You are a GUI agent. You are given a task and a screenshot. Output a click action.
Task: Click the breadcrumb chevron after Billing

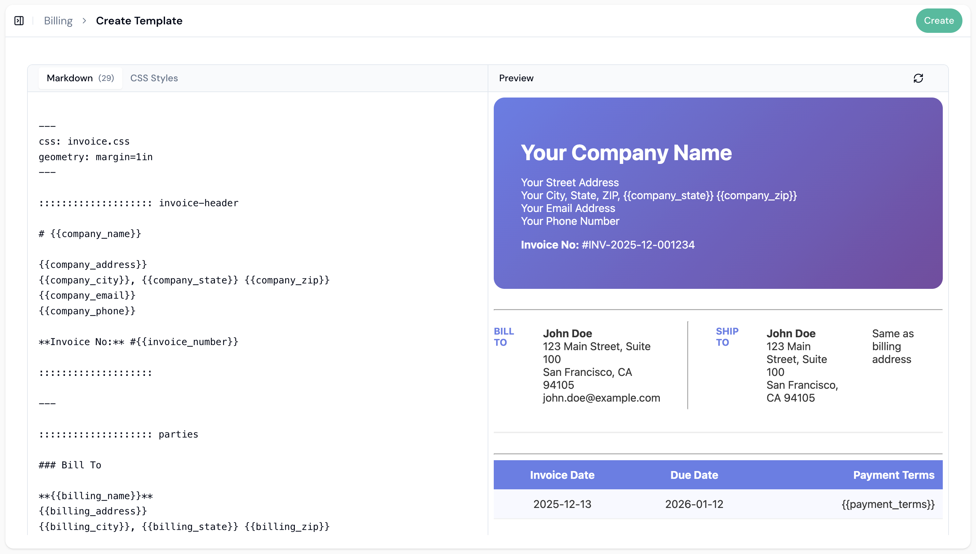point(84,21)
